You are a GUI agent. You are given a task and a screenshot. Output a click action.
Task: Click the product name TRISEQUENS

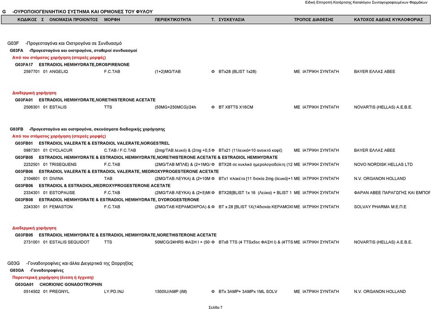click(63, 164)
